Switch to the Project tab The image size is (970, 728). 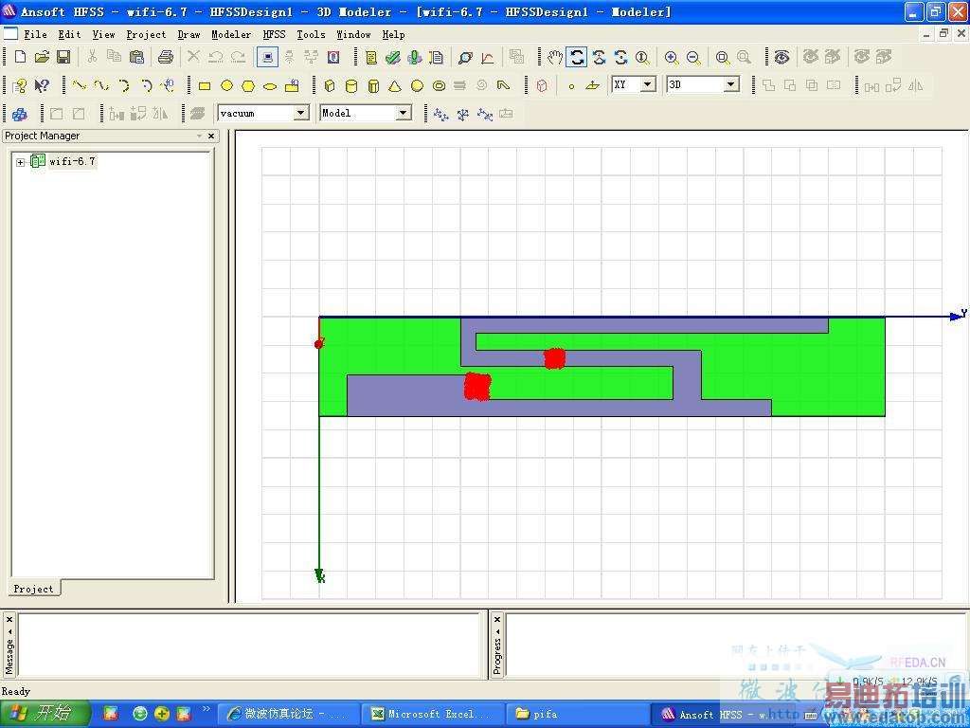click(x=34, y=589)
